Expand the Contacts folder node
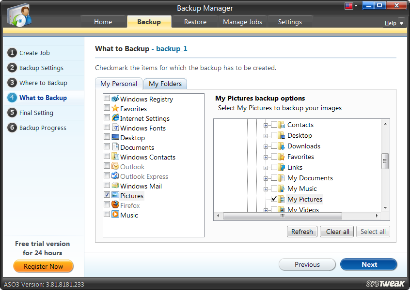 265,125
